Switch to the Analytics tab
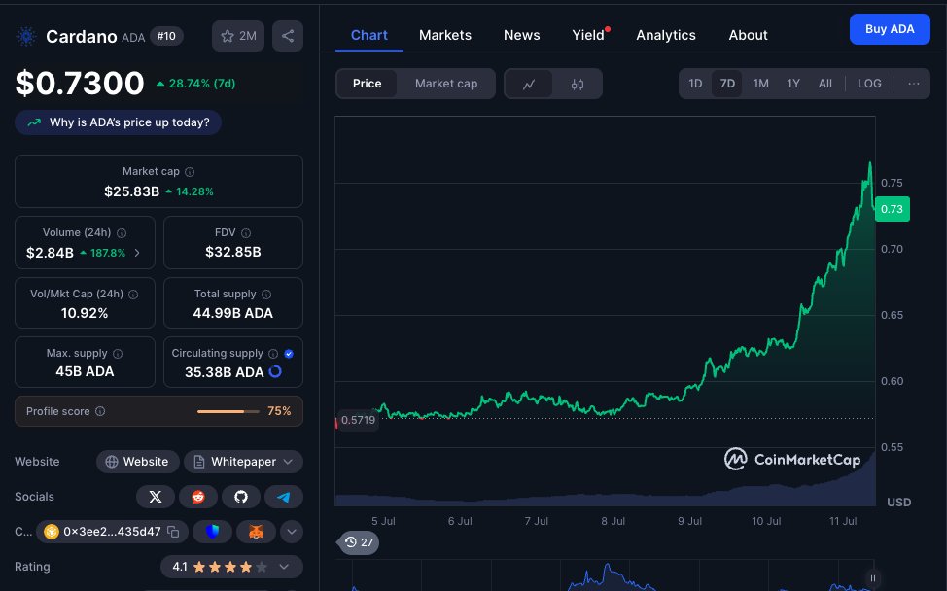The width and height of the screenshot is (947, 591). [666, 36]
